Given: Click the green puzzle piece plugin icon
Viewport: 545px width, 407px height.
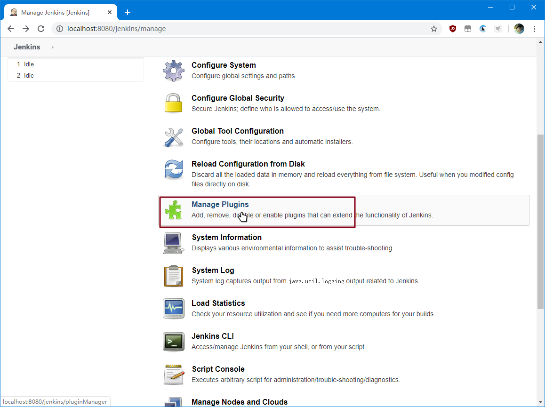Looking at the screenshot, I should [174, 210].
